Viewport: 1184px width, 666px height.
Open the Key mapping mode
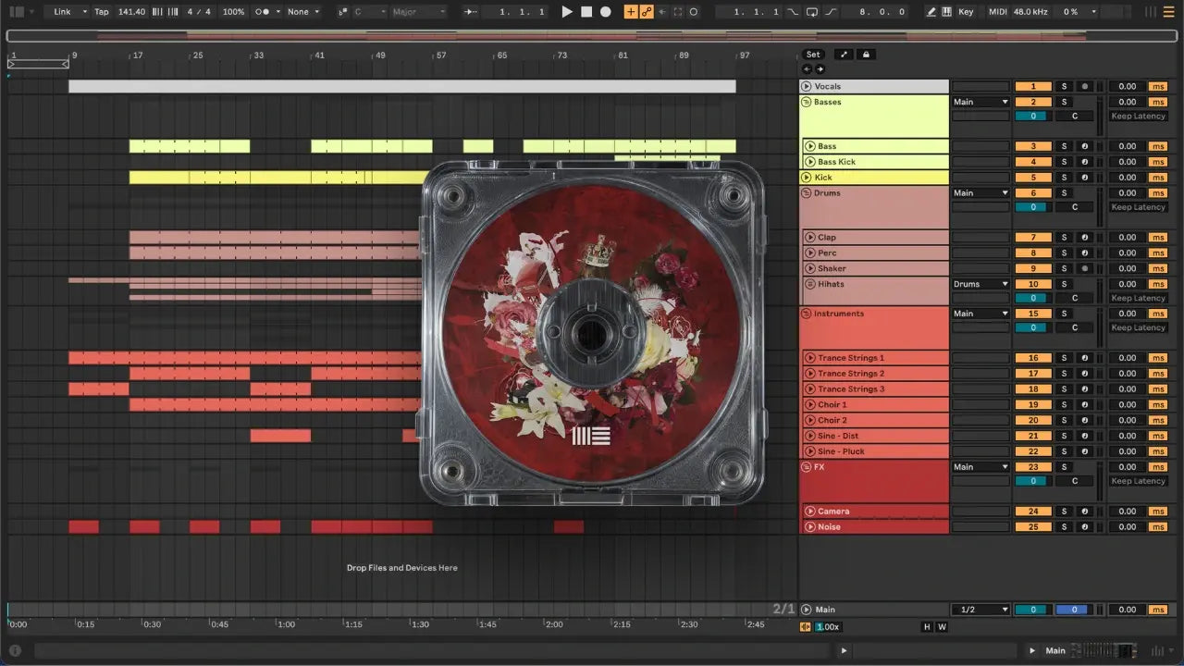coord(966,12)
